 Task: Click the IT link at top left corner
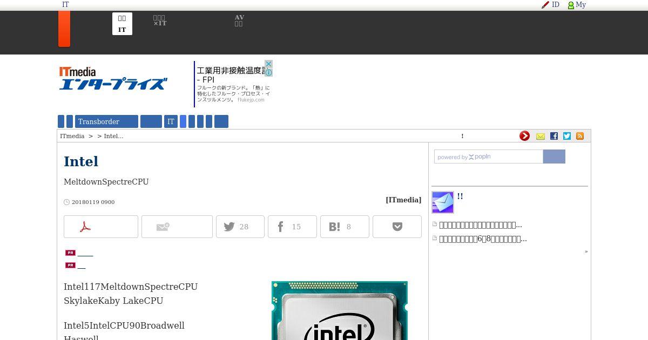pyautogui.click(x=65, y=5)
